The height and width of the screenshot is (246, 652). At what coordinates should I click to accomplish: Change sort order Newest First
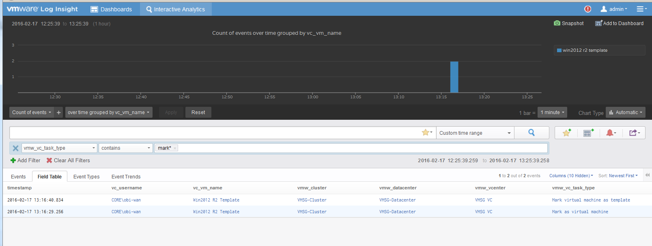click(623, 176)
